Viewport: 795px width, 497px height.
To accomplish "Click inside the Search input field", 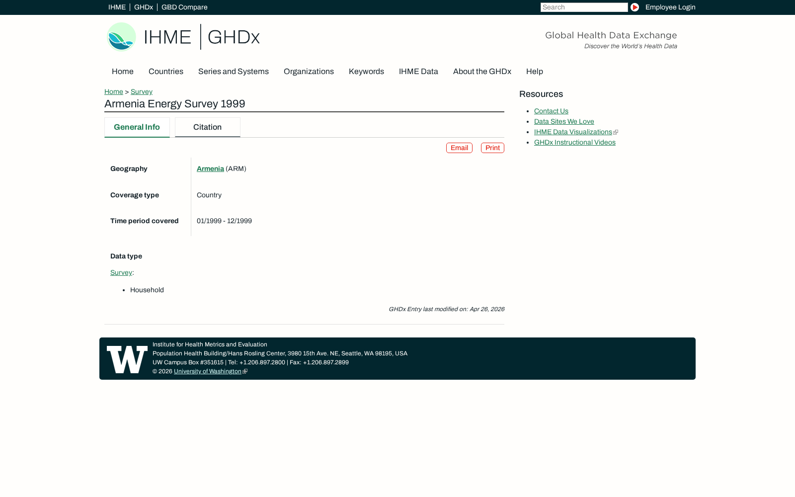I will (x=584, y=7).
